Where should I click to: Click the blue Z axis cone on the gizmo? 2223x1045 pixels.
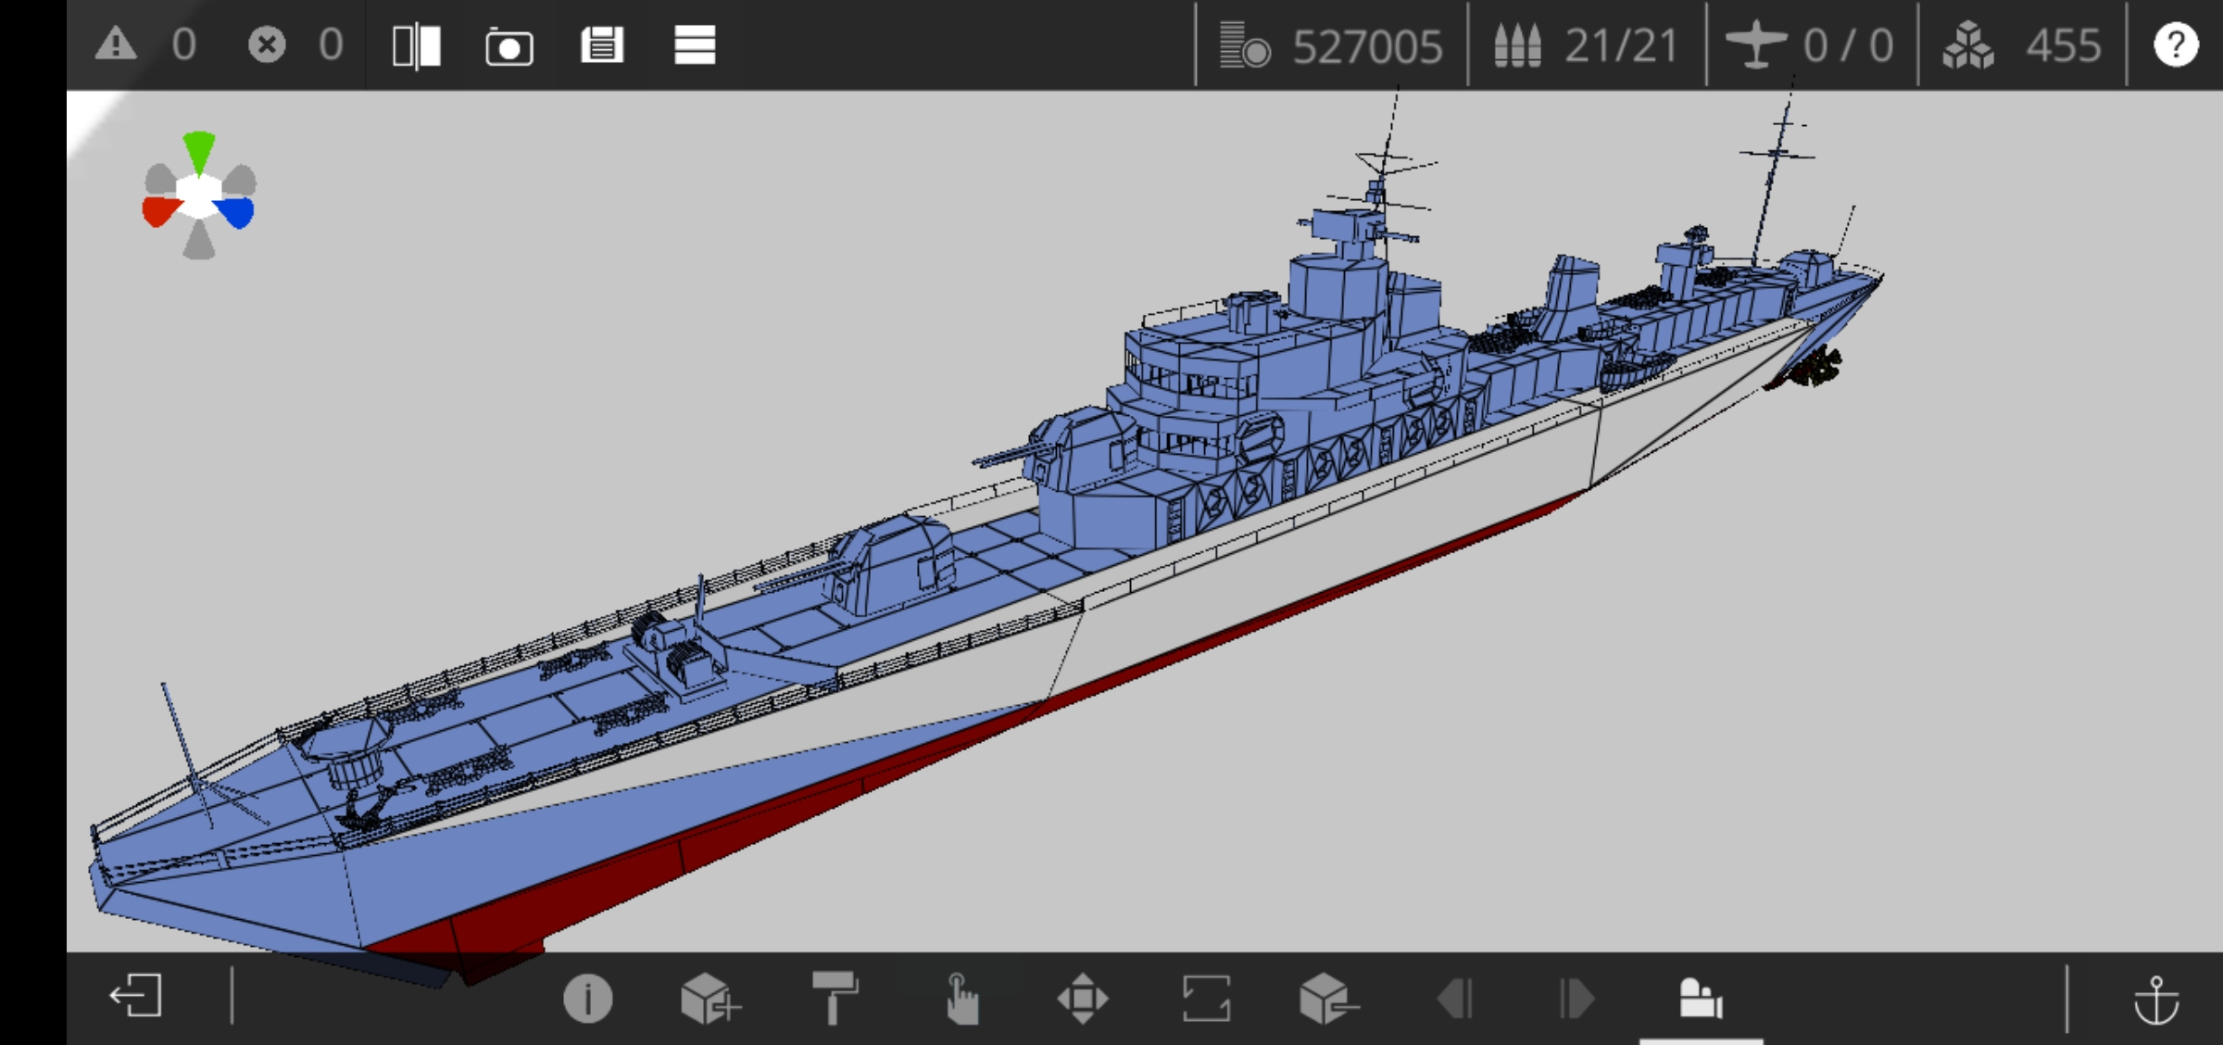click(235, 212)
